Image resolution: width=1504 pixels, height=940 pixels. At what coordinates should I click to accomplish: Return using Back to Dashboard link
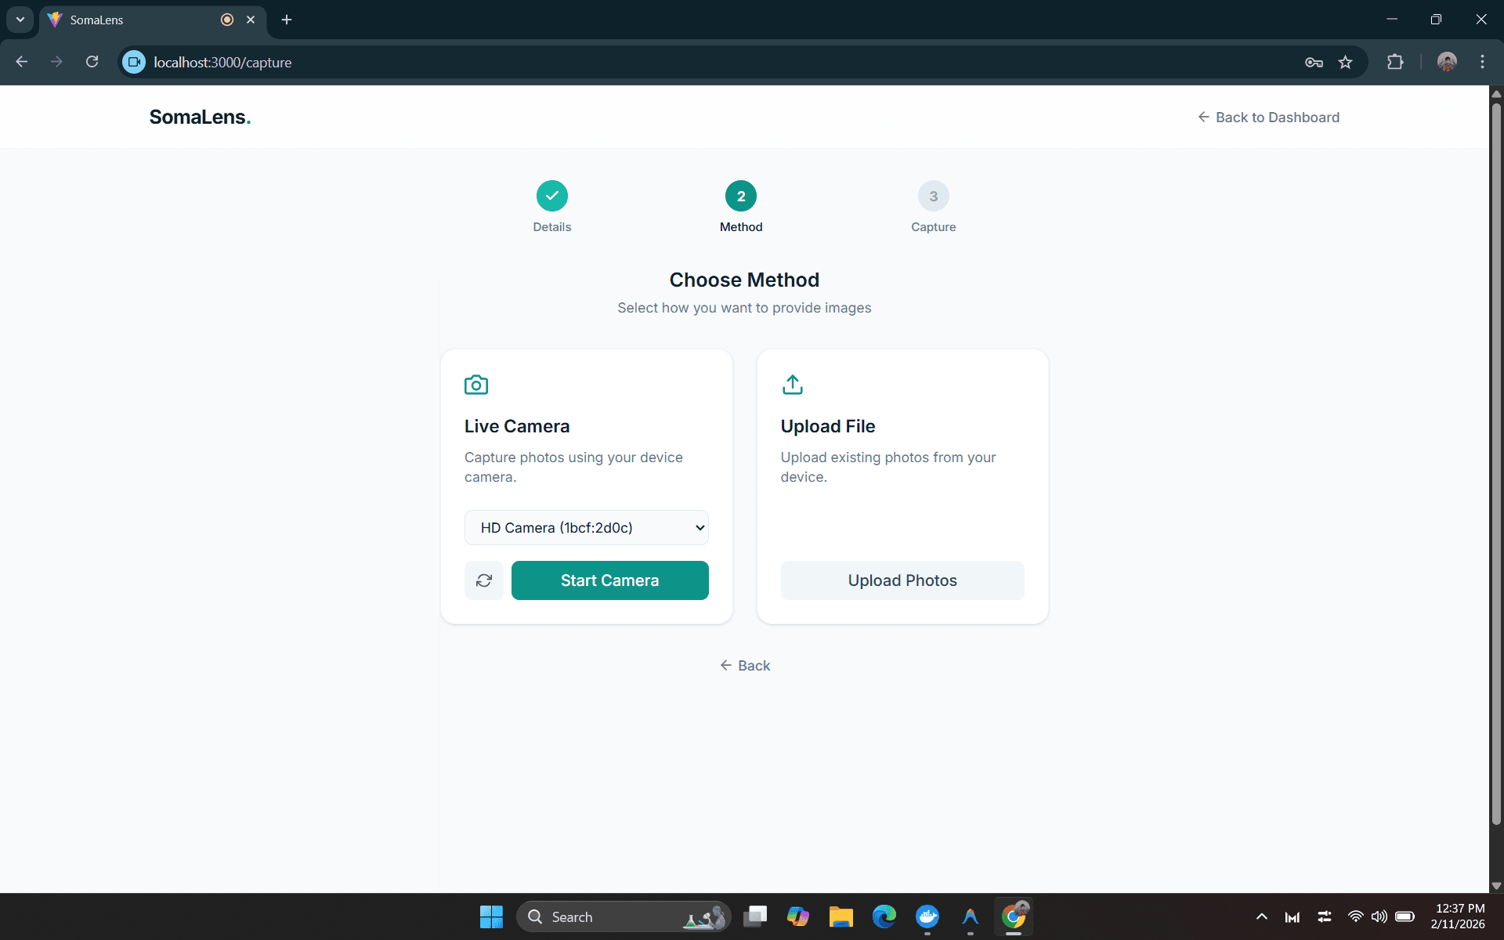coord(1269,117)
